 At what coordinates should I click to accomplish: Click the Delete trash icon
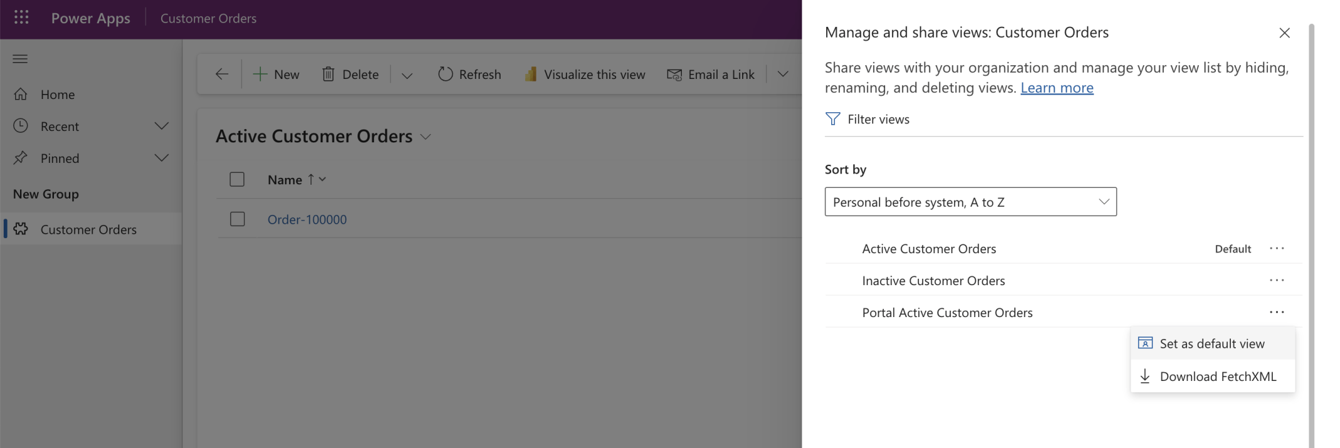coord(328,74)
